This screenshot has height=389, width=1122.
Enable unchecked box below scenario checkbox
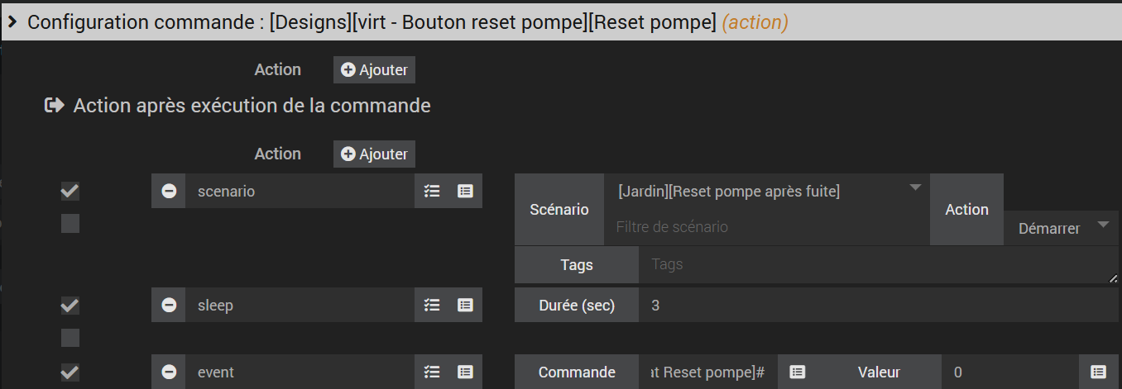click(70, 223)
